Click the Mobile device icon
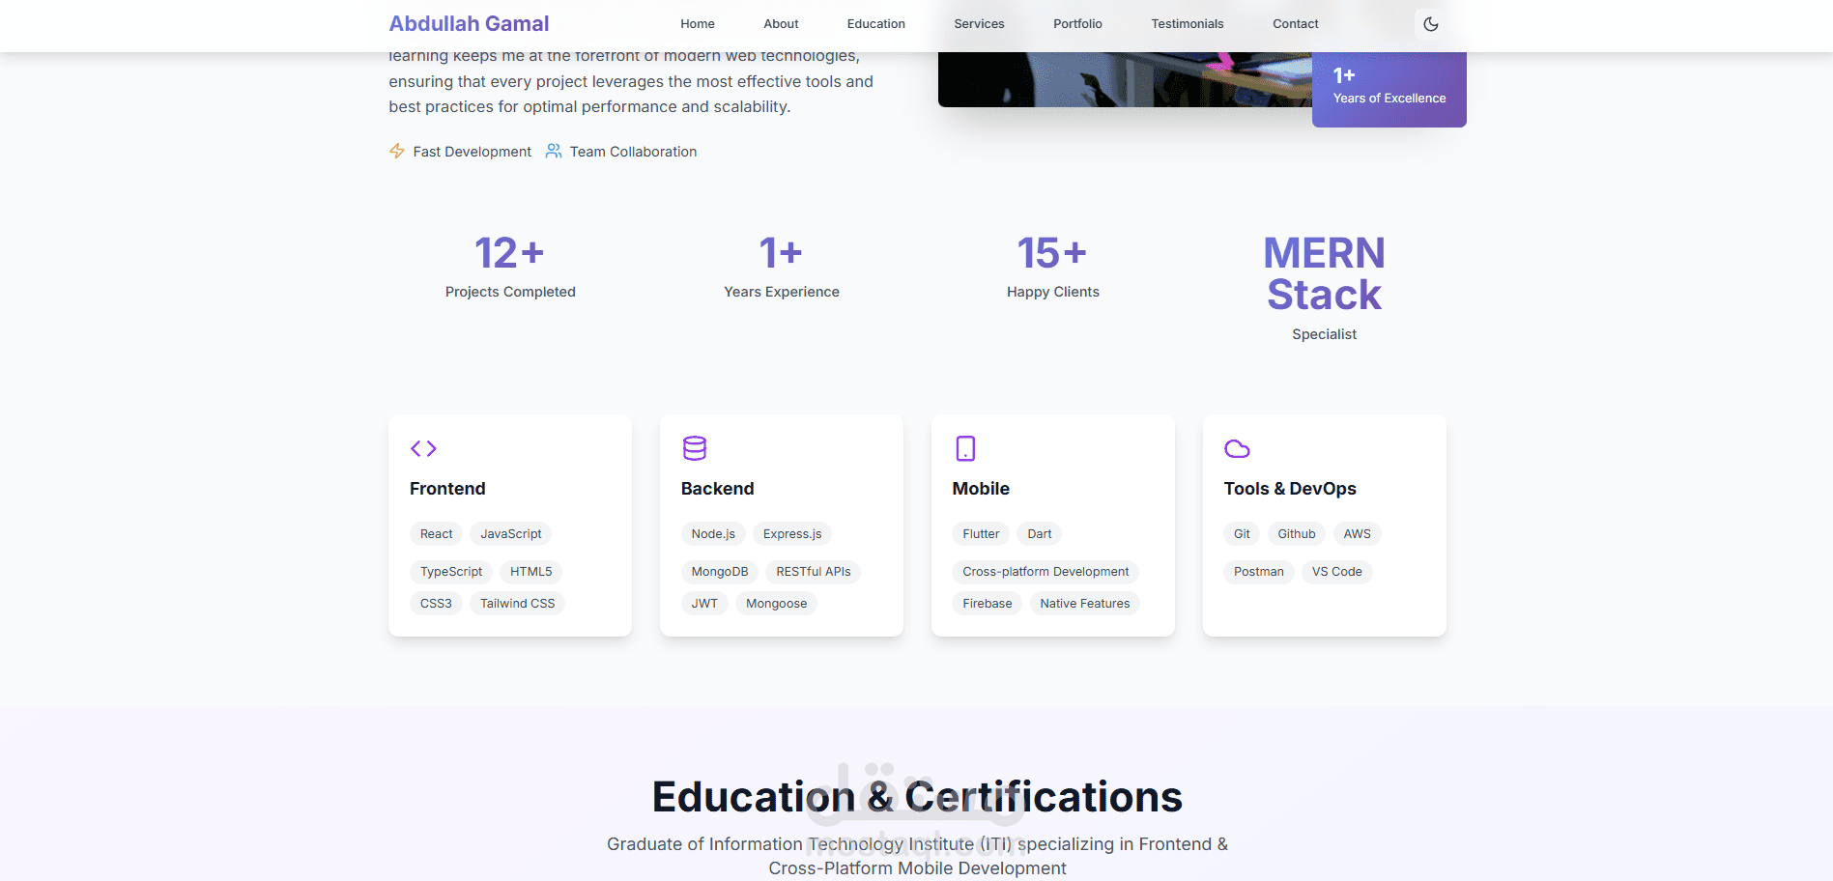This screenshot has height=881, width=1833. pyautogui.click(x=965, y=448)
